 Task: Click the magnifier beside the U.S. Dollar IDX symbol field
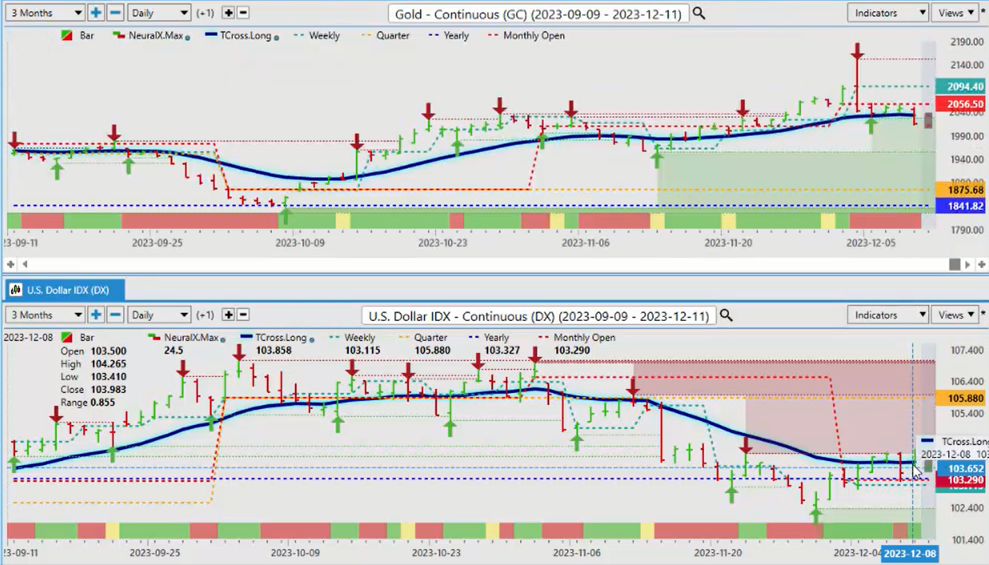coord(725,315)
